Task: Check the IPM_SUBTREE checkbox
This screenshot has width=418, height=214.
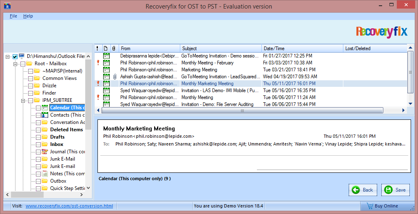Action: point(31,100)
